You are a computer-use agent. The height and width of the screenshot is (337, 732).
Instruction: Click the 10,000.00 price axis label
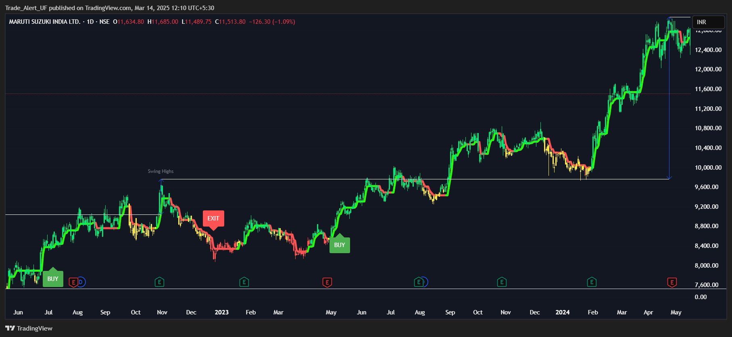click(x=708, y=168)
